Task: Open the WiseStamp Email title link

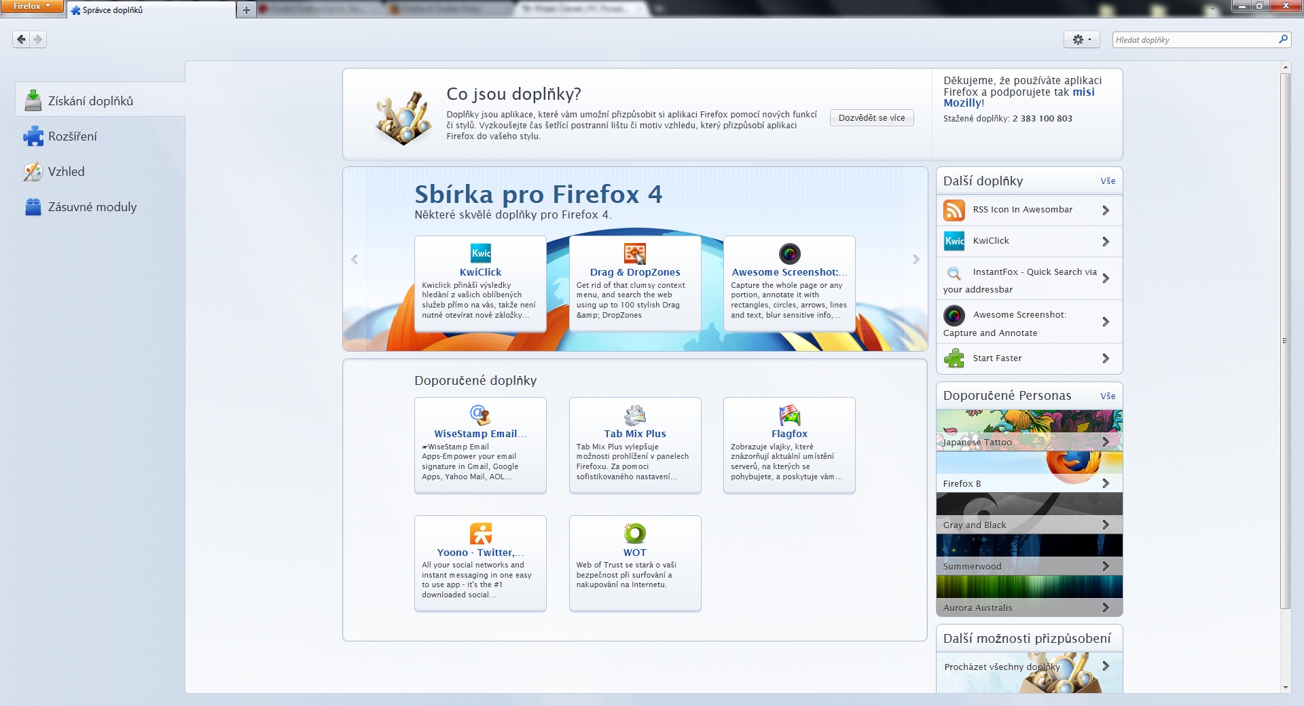Action: tap(481, 434)
